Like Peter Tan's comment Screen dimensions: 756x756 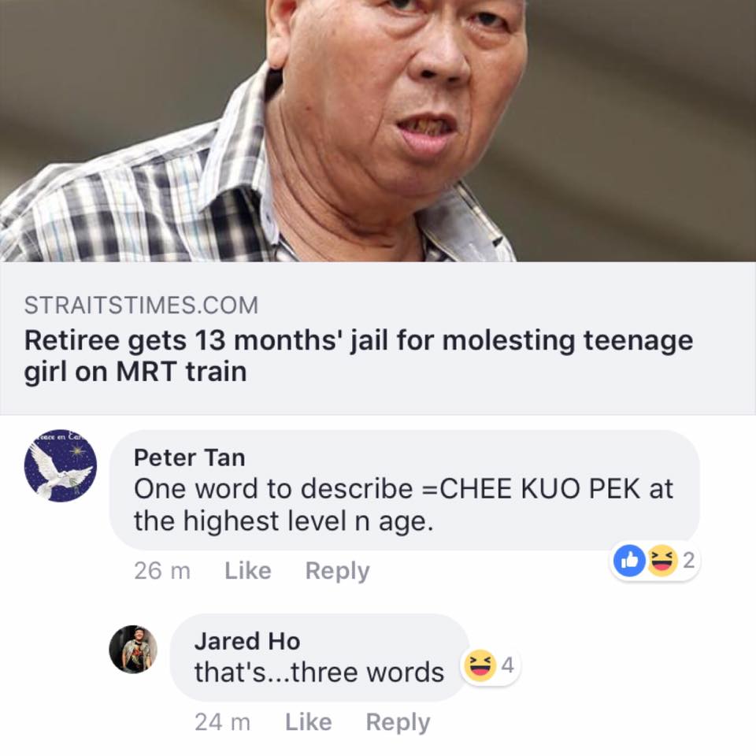pos(248,571)
